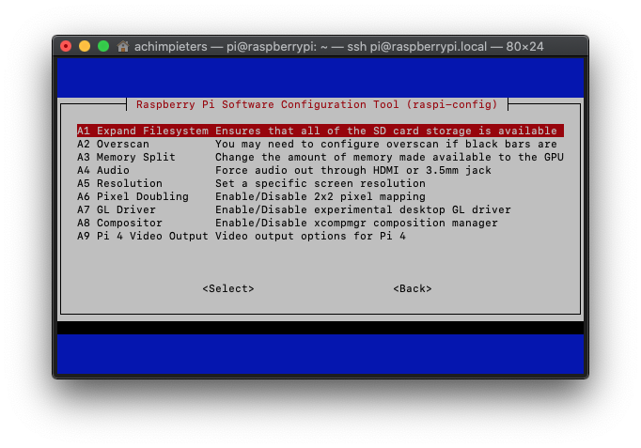Click the terminal window title text
The height and width of the screenshot is (448, 641).
[x=339, y=47]
